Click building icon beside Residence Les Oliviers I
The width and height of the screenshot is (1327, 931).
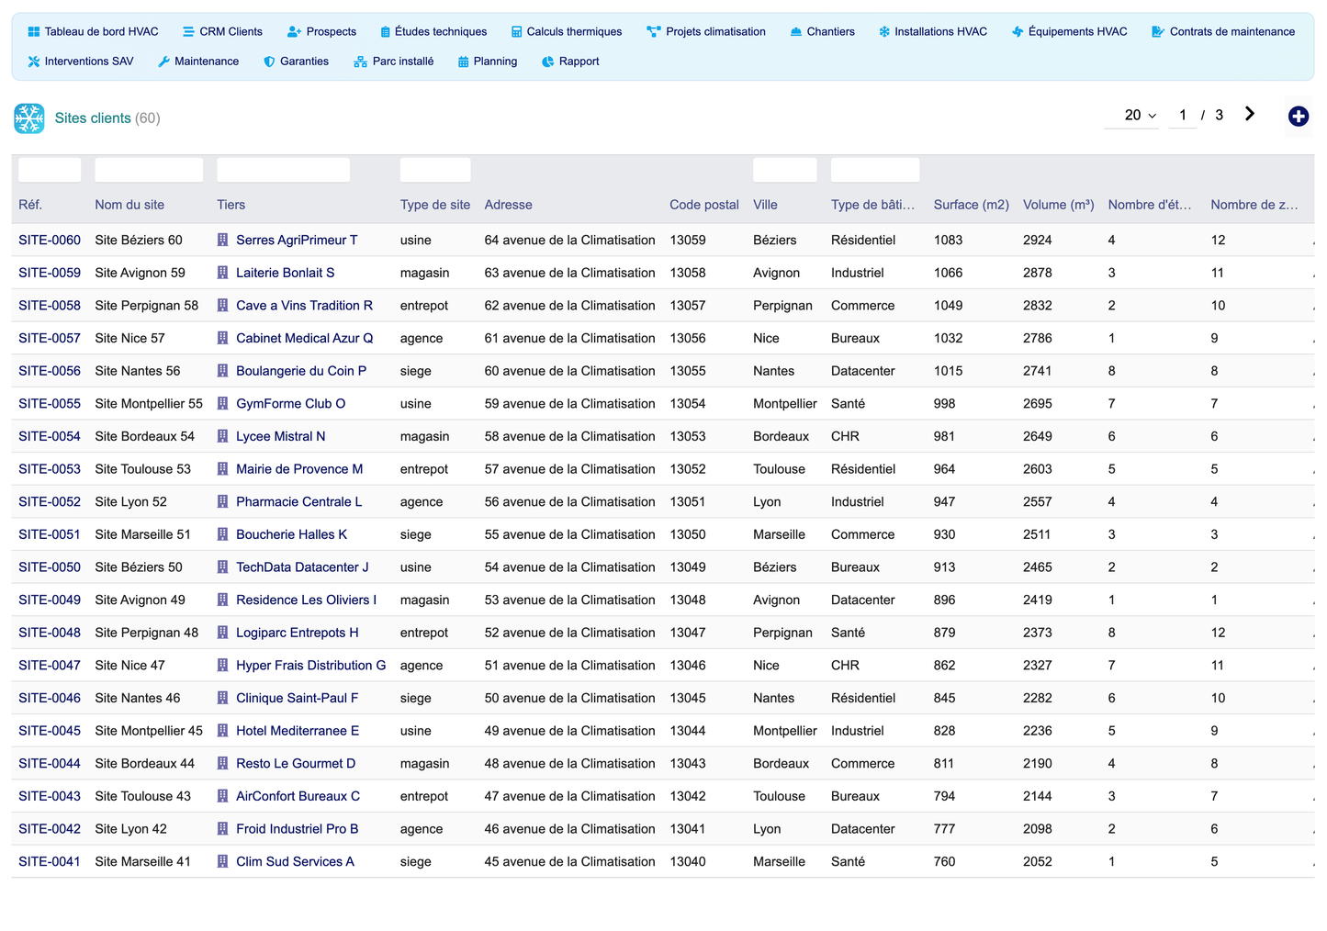[x=222, y=600]
